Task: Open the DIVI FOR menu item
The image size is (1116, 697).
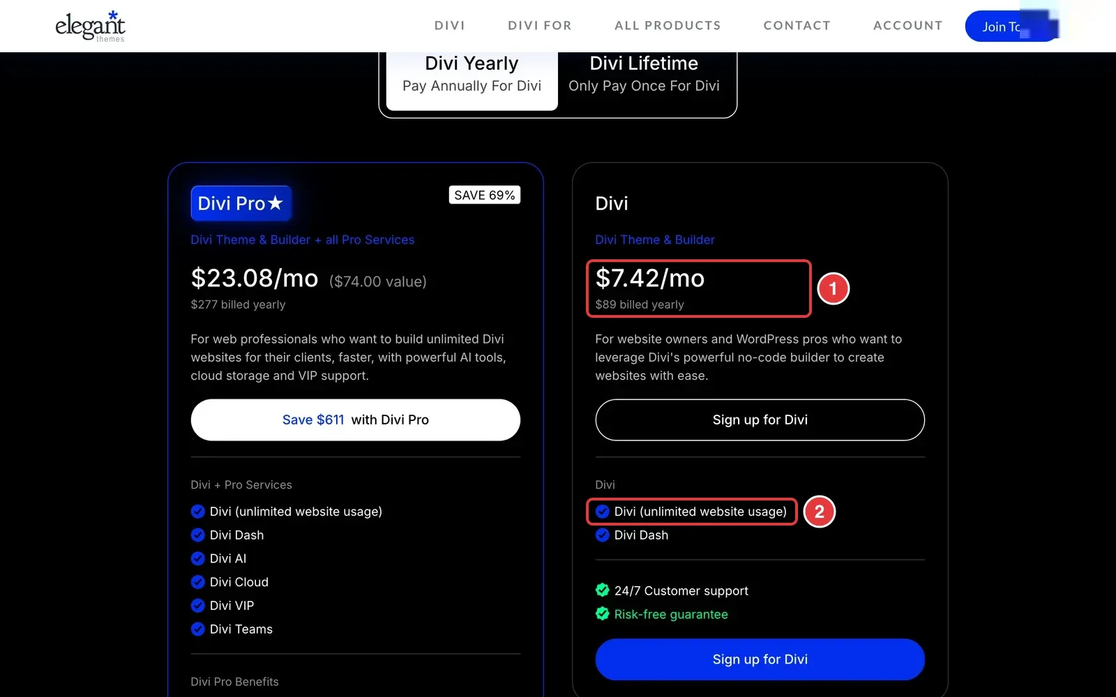Action: 540,26
